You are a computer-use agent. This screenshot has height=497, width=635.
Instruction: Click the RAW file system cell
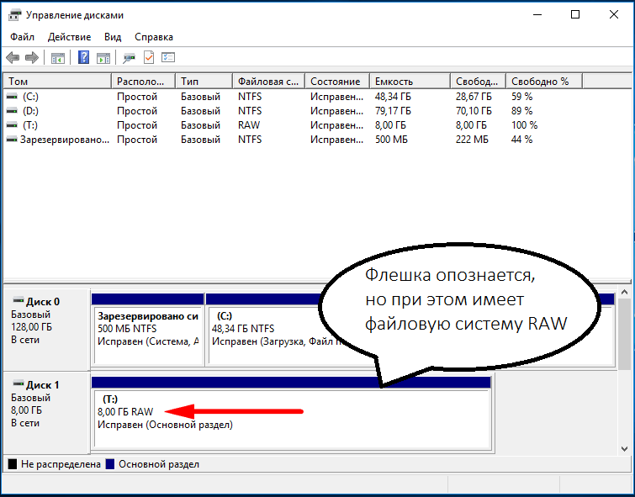[249, 125]
